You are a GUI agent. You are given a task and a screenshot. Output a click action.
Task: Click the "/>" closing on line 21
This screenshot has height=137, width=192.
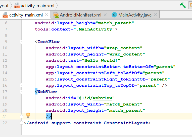[49, 117]
